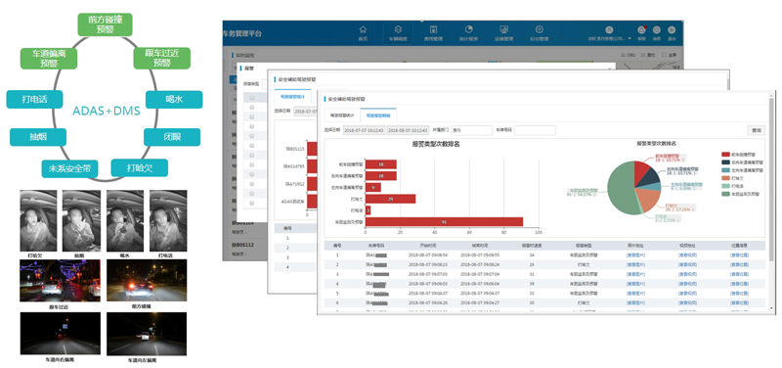Click the 2018-08-07 09:07:03 cell

click(427, 274)
